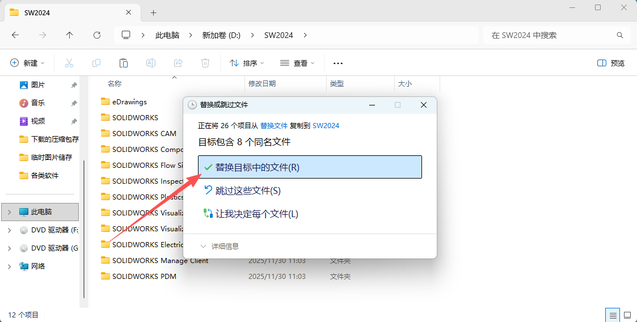Minimize the 替换或跳过文件 dialog

(372, 105)
